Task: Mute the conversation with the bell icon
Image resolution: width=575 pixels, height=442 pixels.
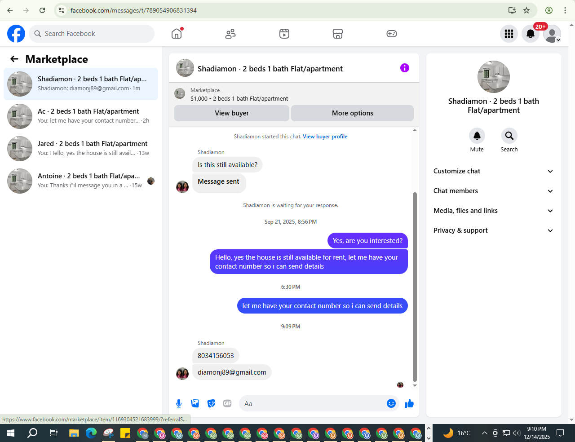Action: coord(477,136)
